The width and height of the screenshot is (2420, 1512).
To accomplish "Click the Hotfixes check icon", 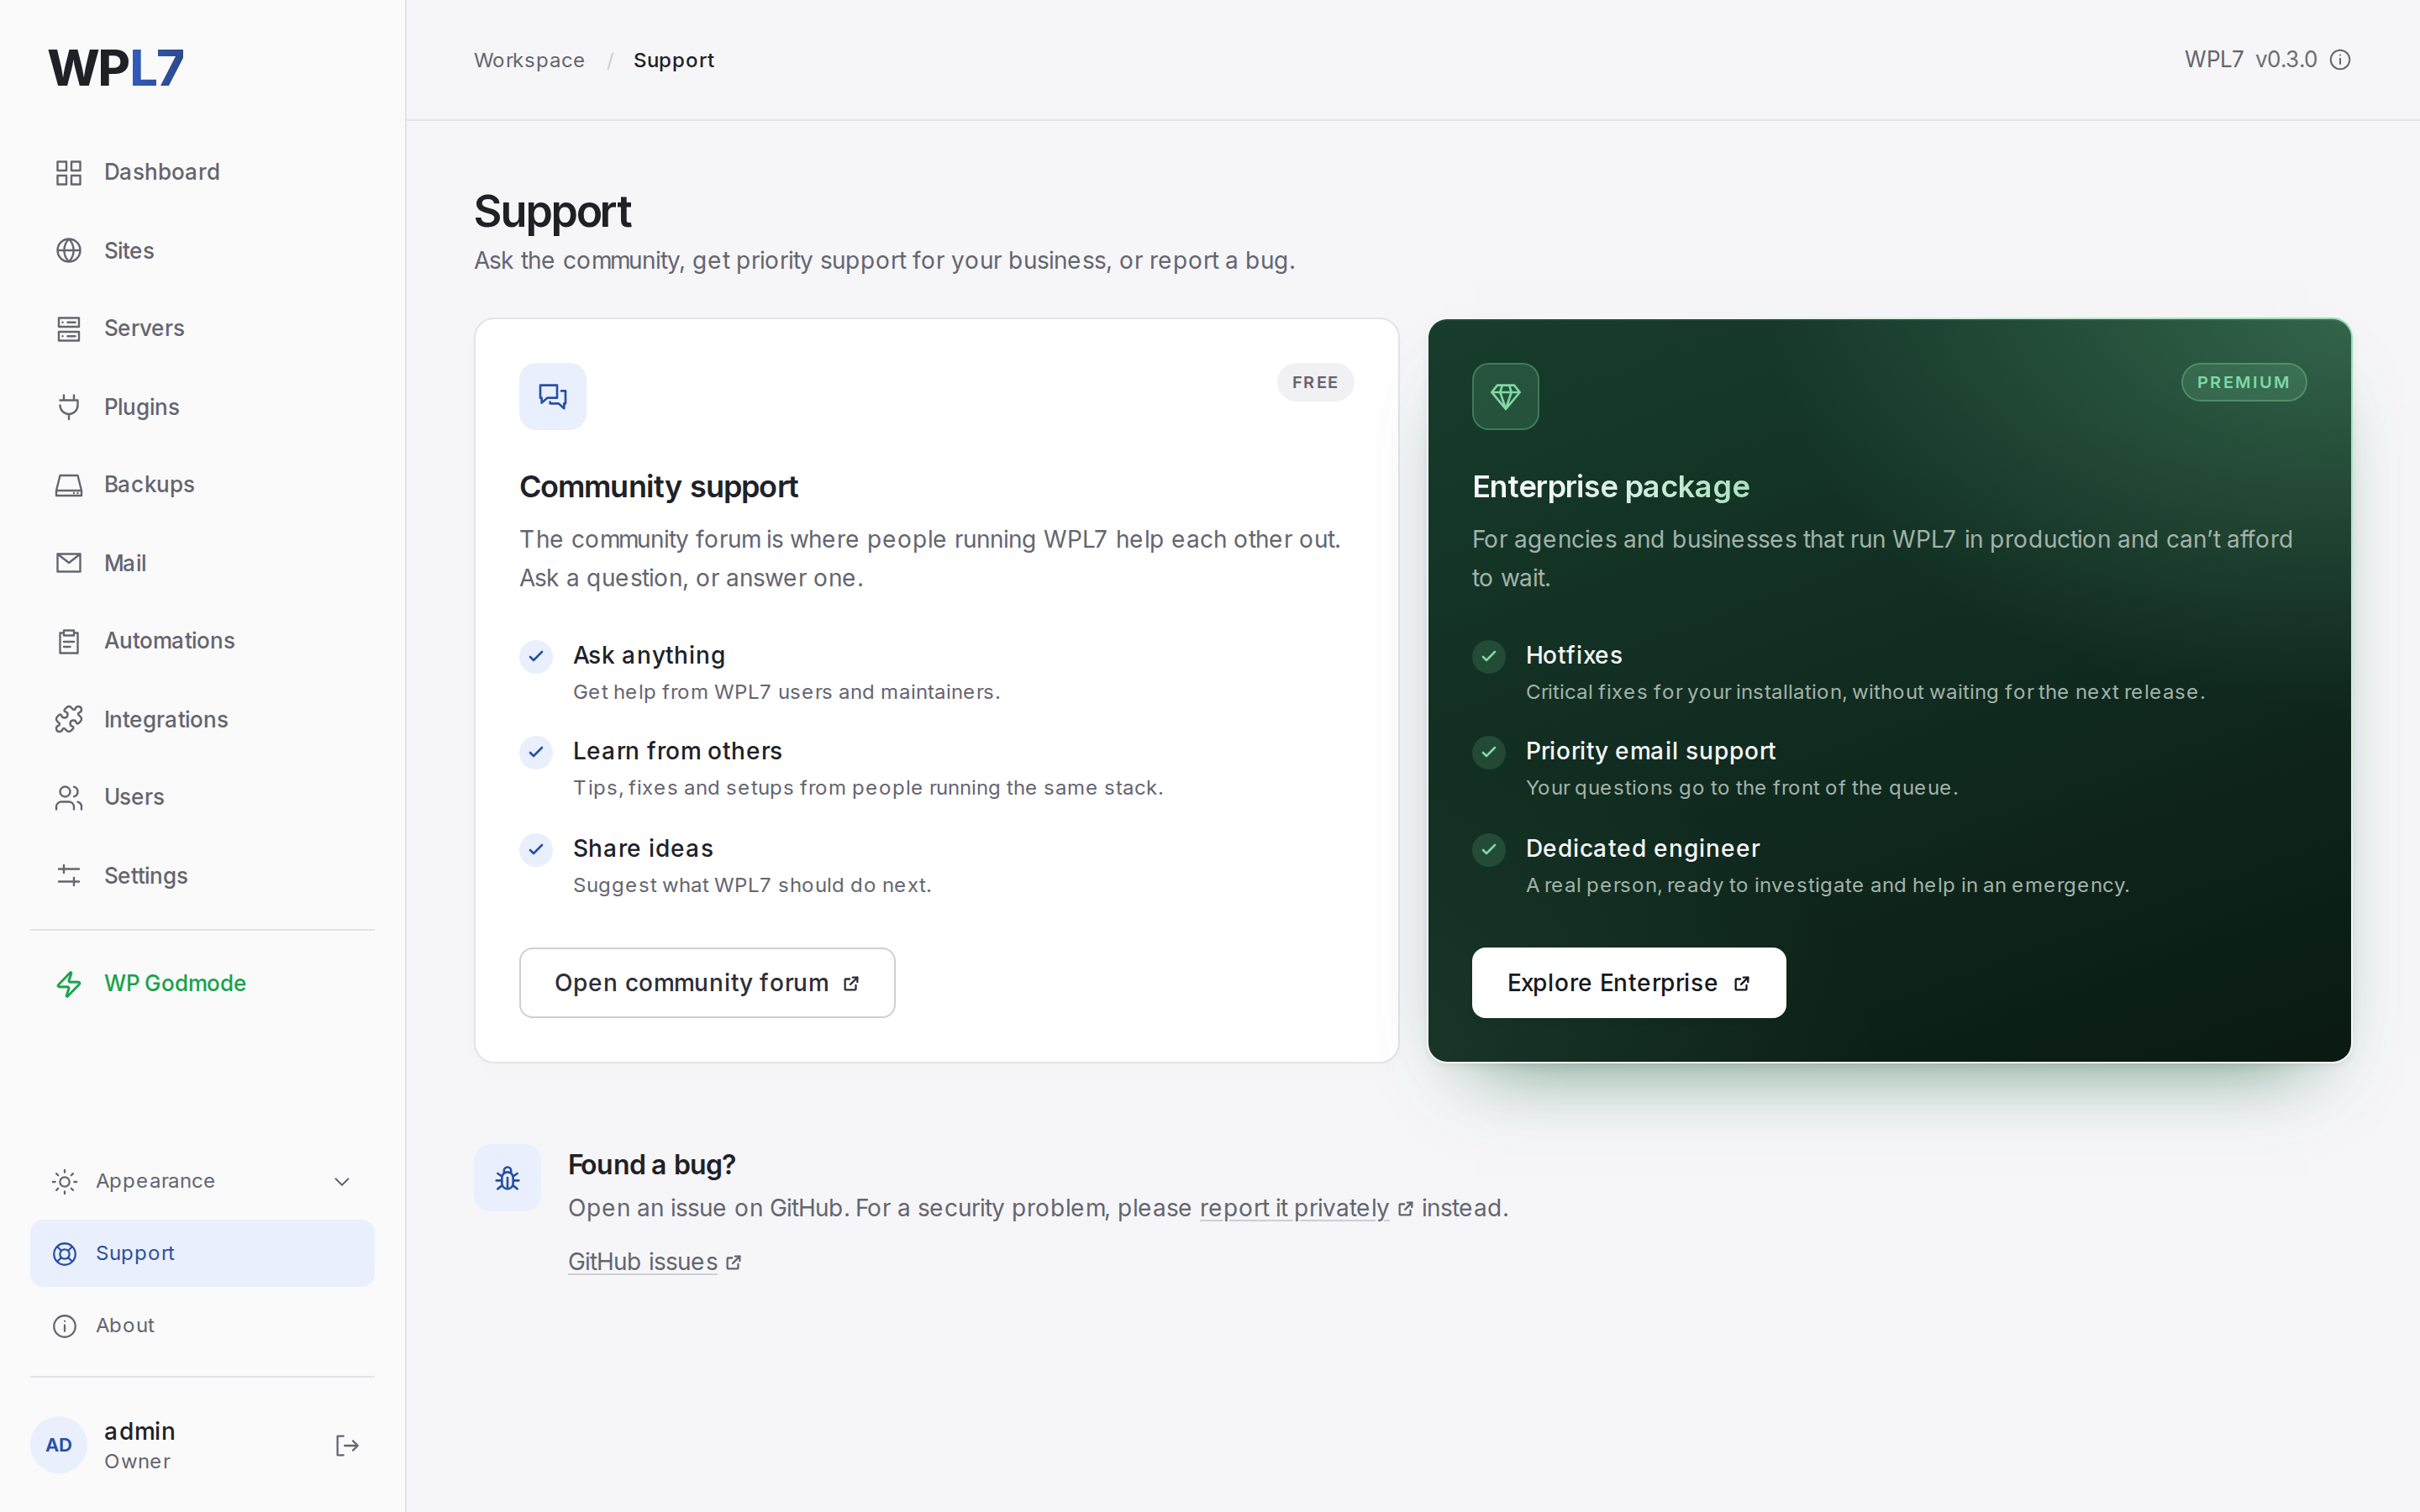I will (1488, 656).
